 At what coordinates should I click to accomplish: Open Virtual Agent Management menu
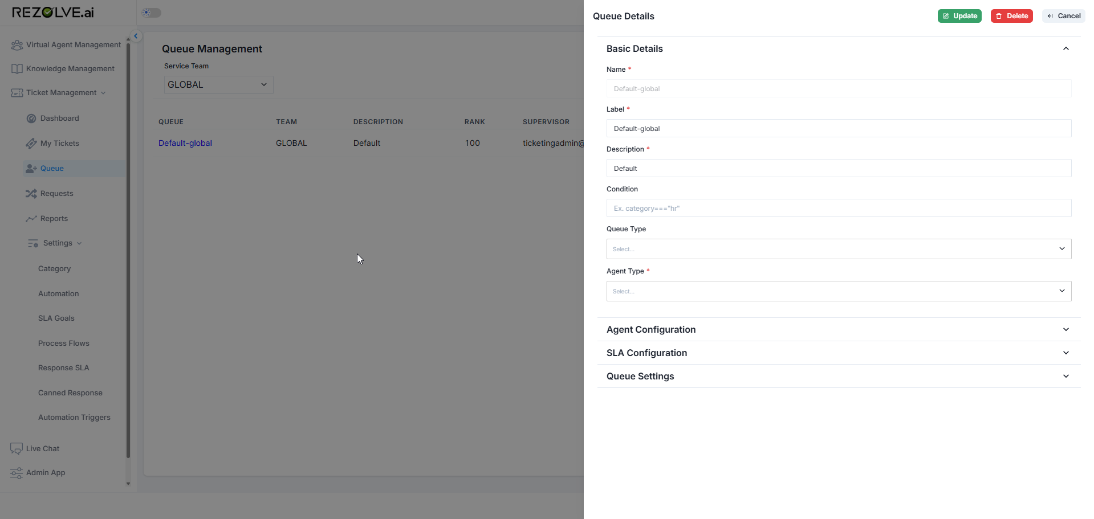74,45
